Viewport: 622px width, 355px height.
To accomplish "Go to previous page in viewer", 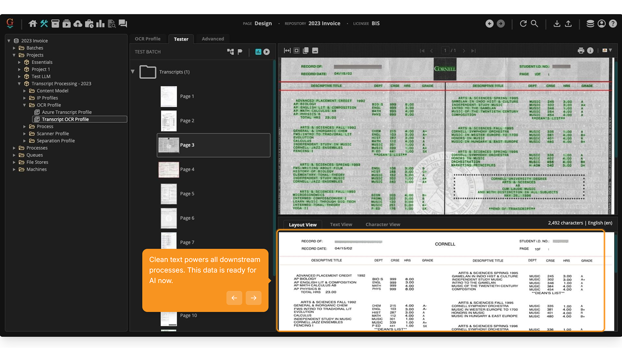I will point(432,51).
